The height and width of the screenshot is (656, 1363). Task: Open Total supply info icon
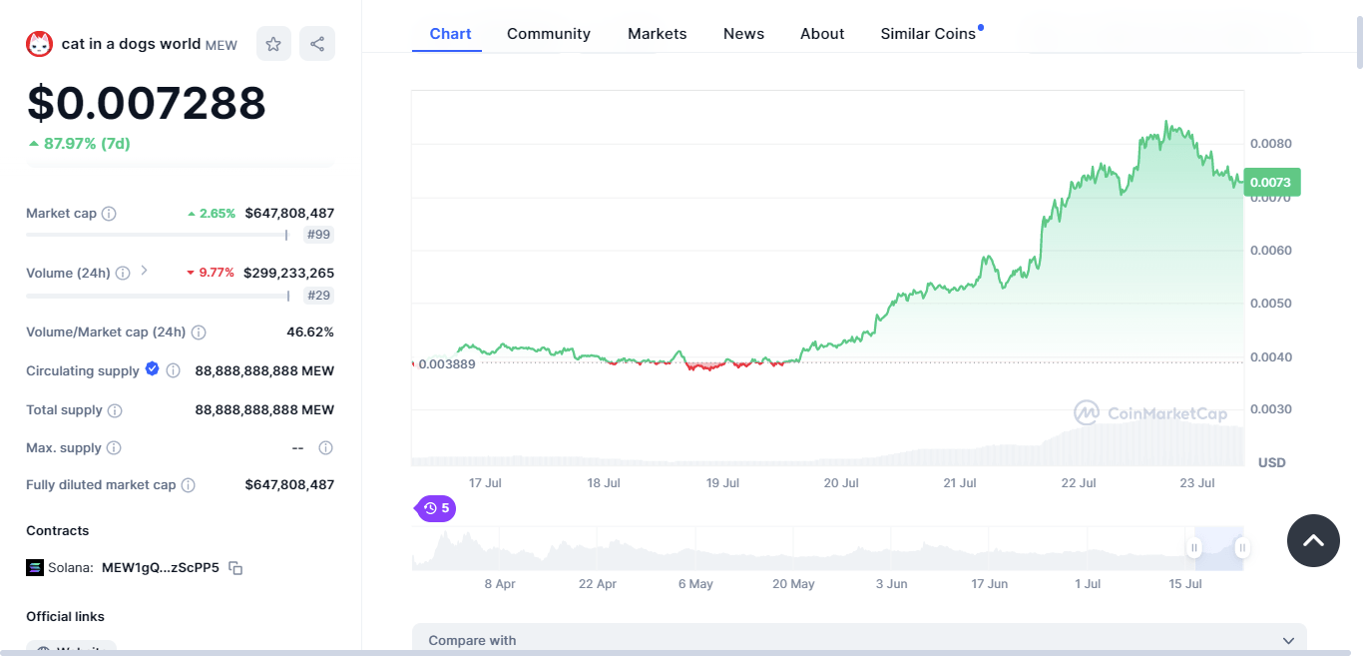[x=115, y=410]
